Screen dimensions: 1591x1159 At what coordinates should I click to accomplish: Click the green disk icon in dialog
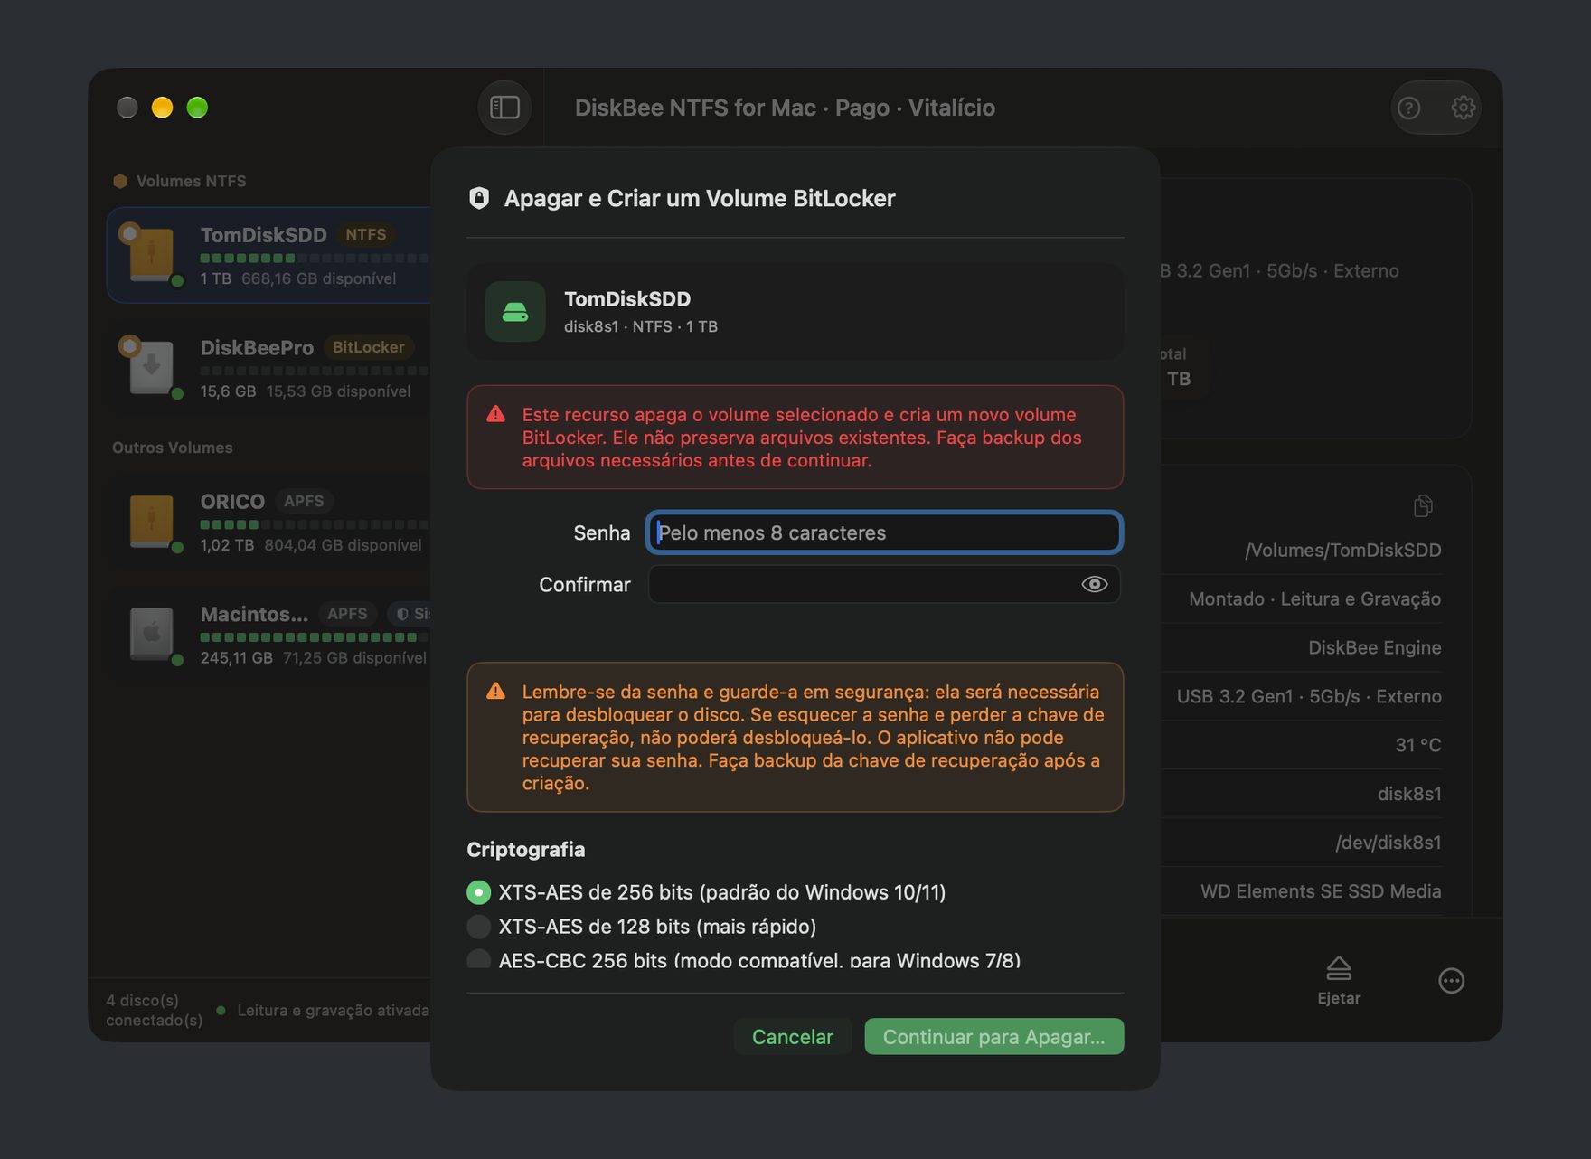pos(515,312)
